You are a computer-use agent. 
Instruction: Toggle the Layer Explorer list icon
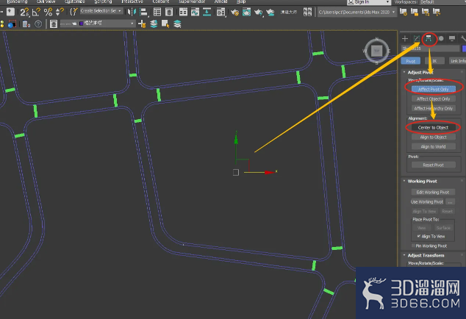coord(54,24)
